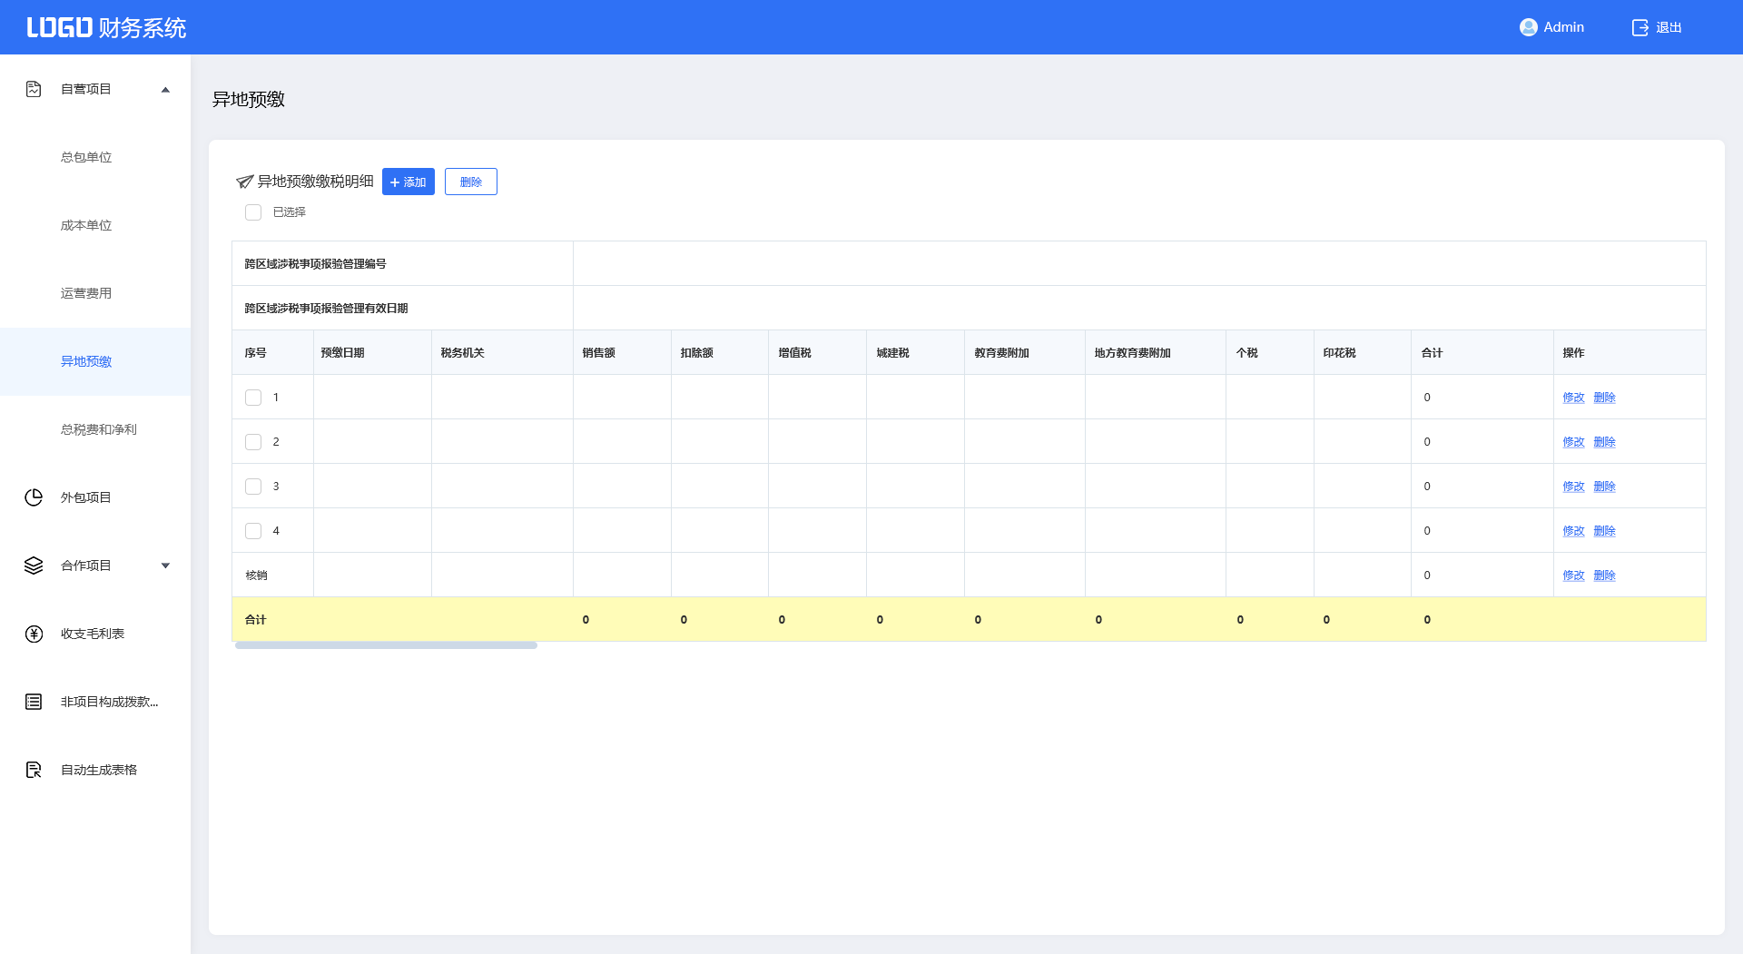Click the Admin user avatar icon

click(1528, 27)
